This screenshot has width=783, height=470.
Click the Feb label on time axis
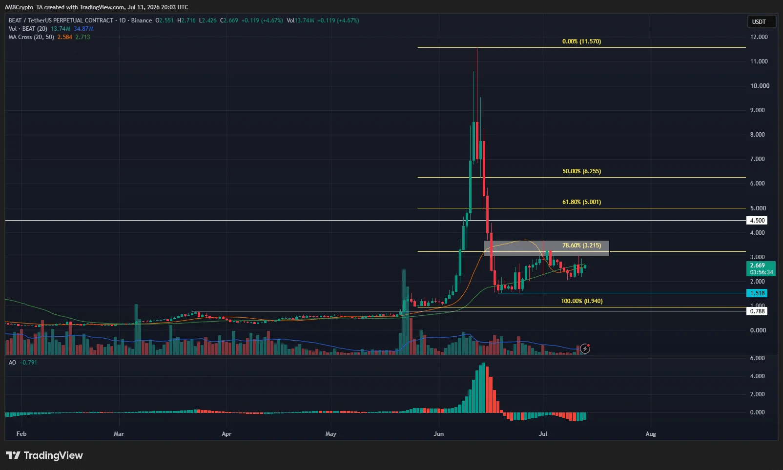pyautogui.click(x=21, y=434)
